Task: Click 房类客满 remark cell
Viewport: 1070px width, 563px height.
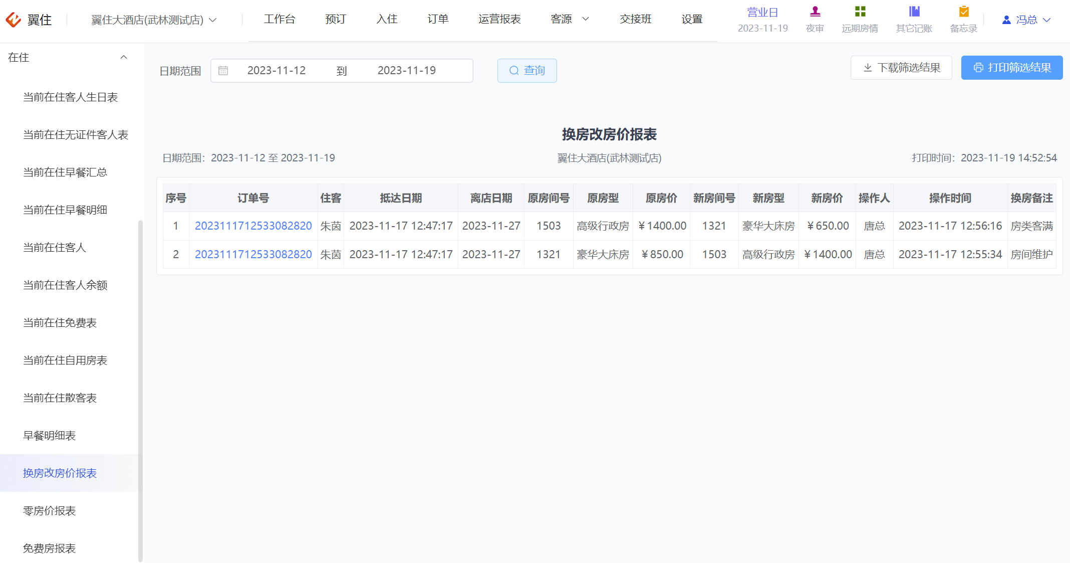Action: [1032, 226]
